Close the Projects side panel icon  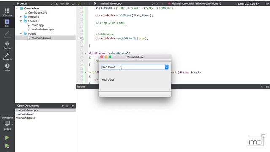coord(73,3)
